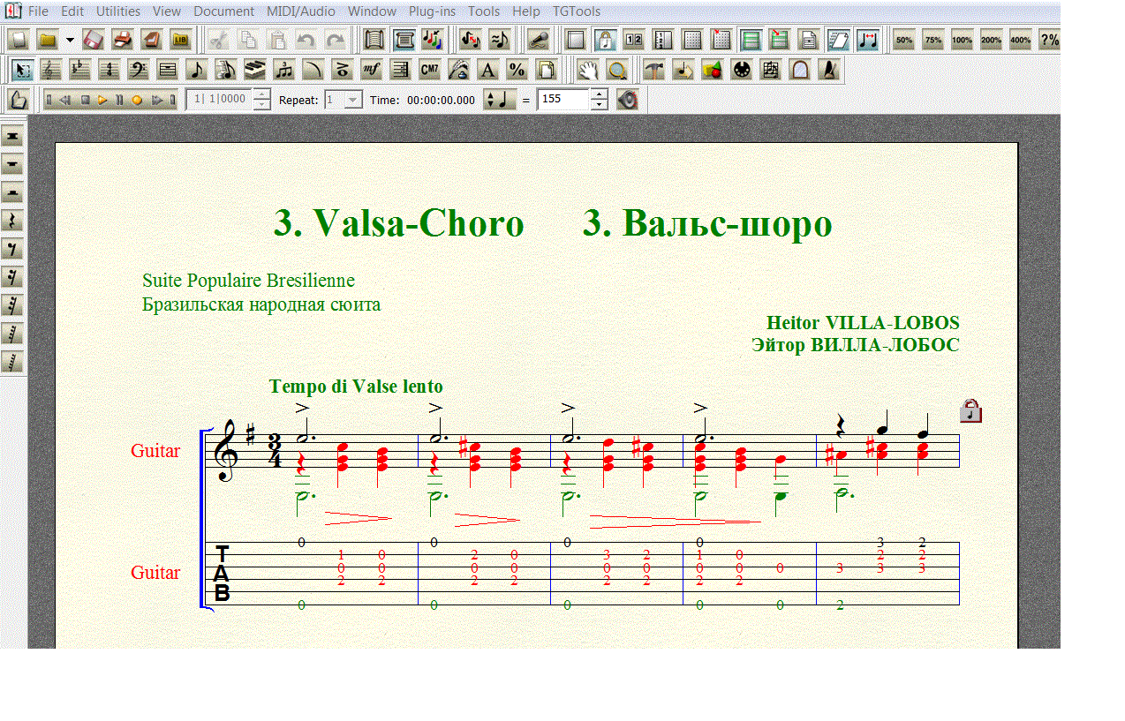
Task: Select the MIDI connector tool
Action: [x=742, y=70]
